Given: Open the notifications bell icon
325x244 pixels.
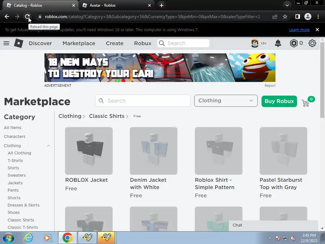Looking at the screenshot, I should (x=278, y=43).
